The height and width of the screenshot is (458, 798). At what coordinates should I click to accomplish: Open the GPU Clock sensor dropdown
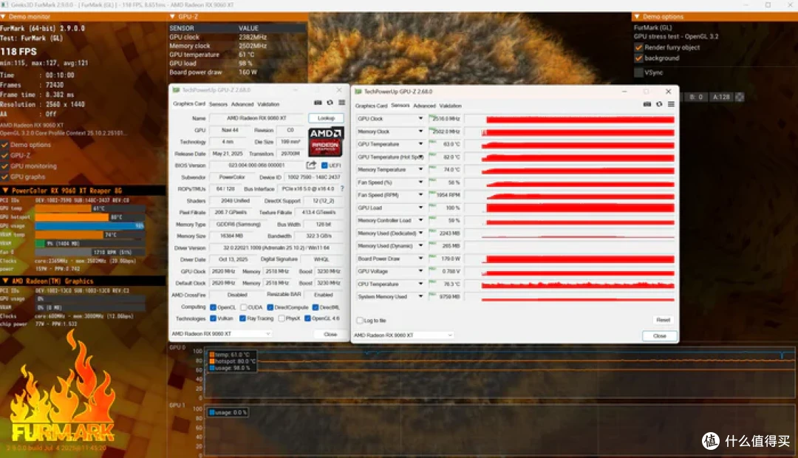click(420, 119)
